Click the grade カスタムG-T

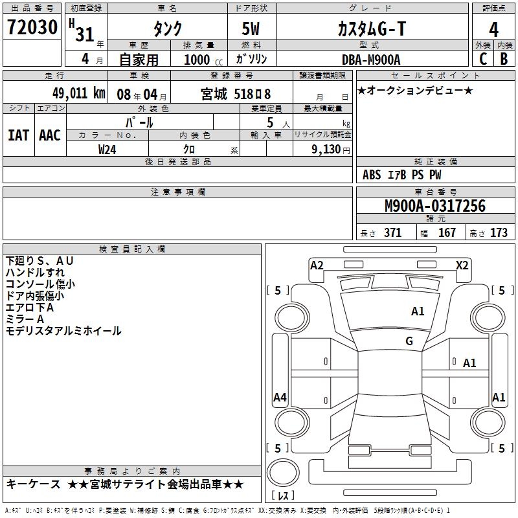372,28
